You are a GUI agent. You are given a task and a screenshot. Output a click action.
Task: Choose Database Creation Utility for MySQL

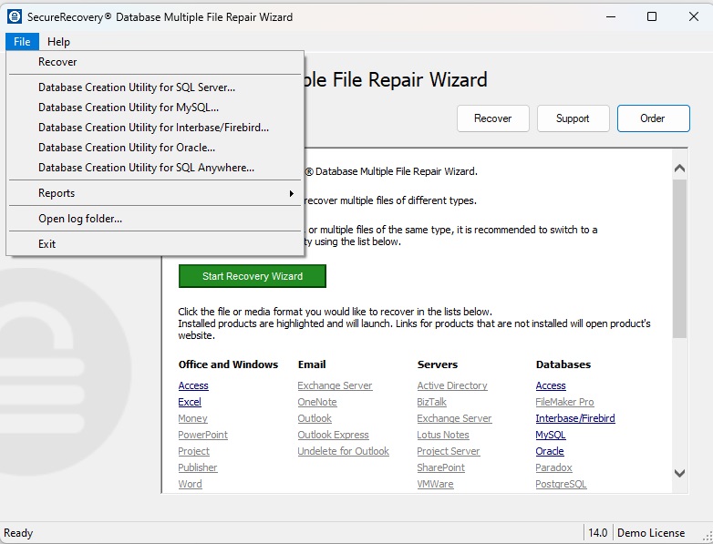pos(129,108)
